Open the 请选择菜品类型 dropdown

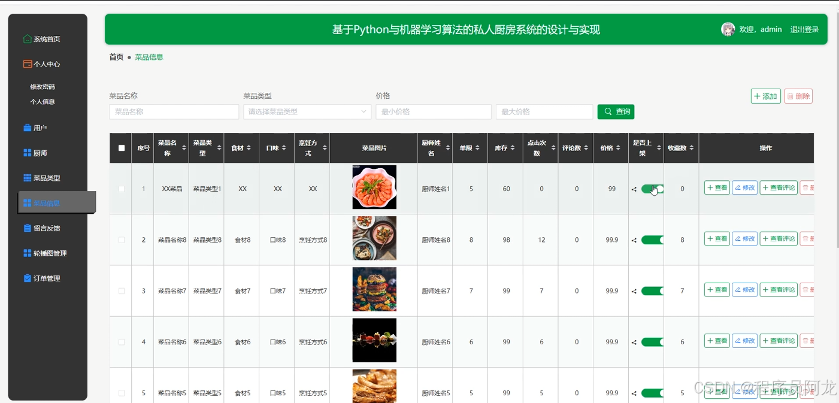(x=307, y=111)
